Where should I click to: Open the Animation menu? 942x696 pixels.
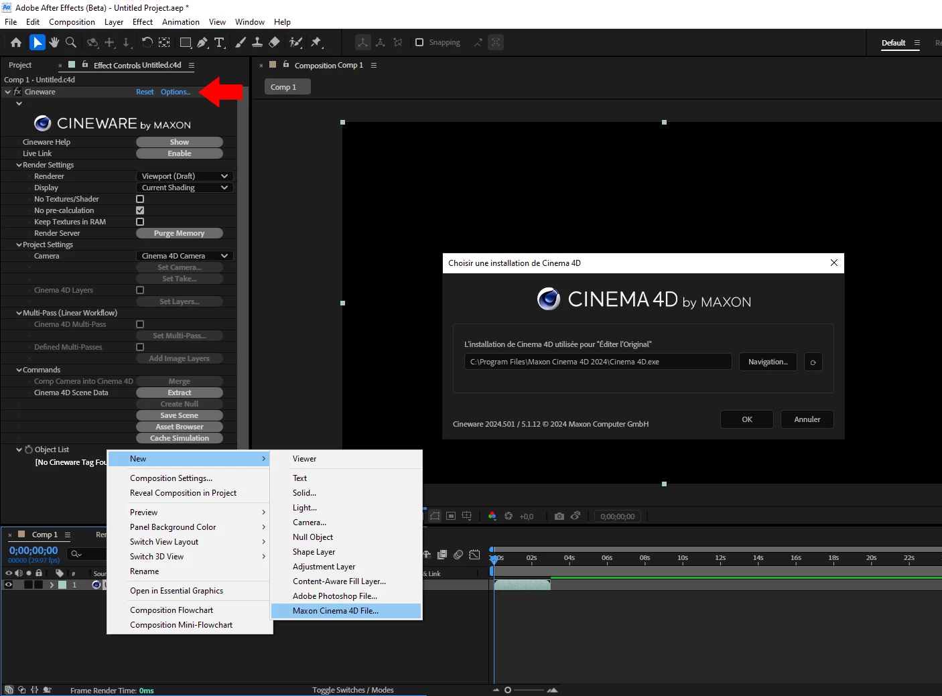click(x=181, y=22)
